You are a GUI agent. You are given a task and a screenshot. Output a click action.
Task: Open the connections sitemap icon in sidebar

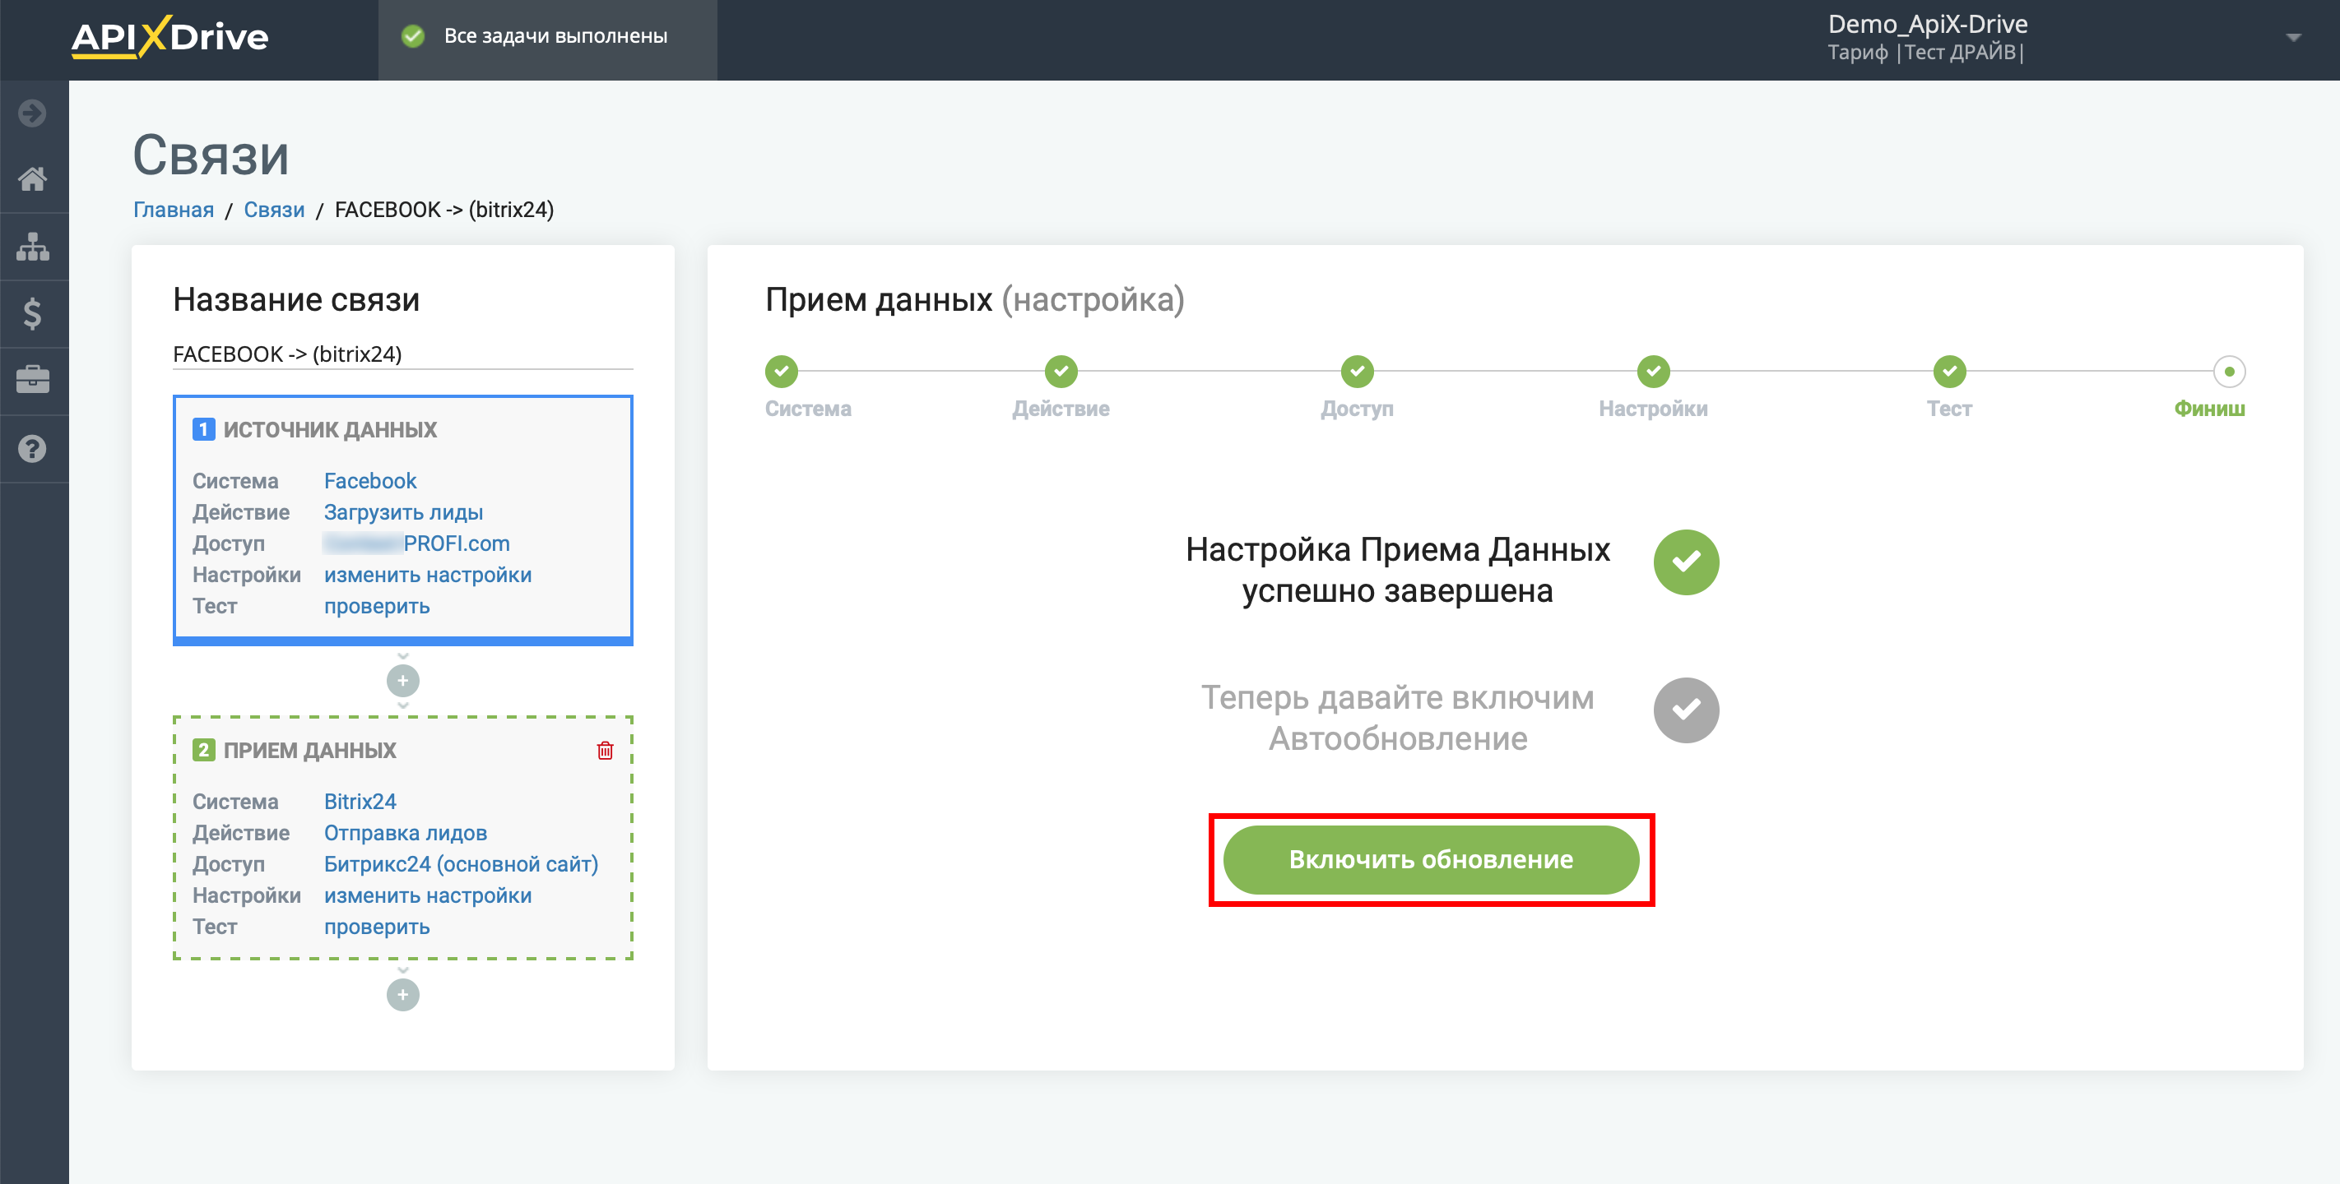click(33, 246)
